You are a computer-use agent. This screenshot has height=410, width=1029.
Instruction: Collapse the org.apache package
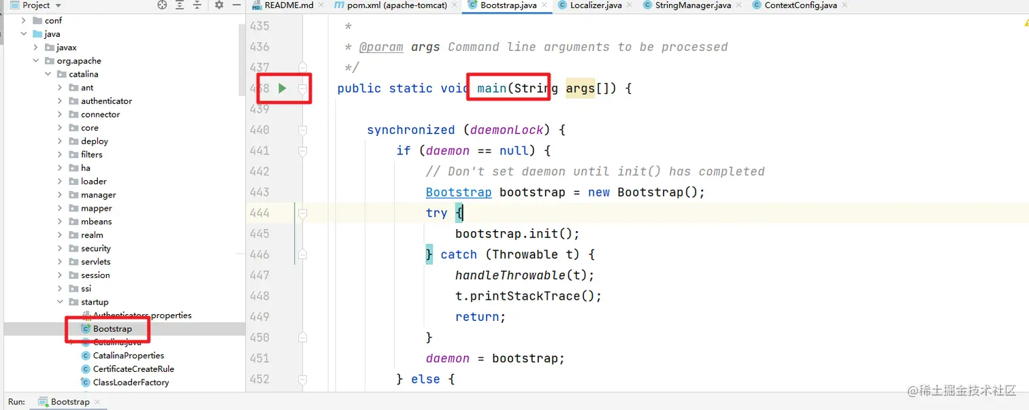click(x=36, y=61)
